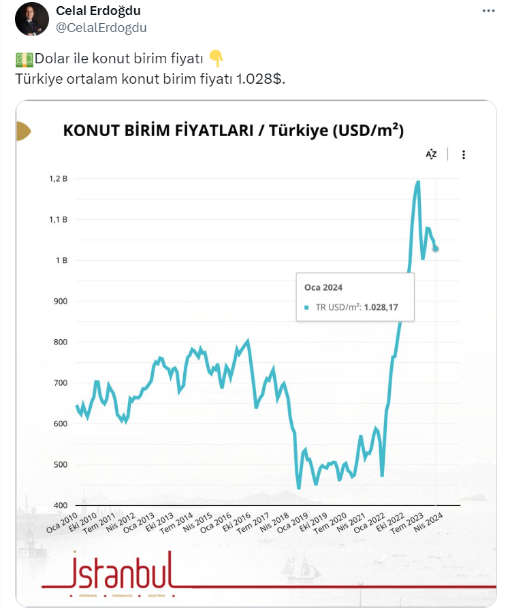Click the tweet text mentioning 1.028$

(150, 78)
